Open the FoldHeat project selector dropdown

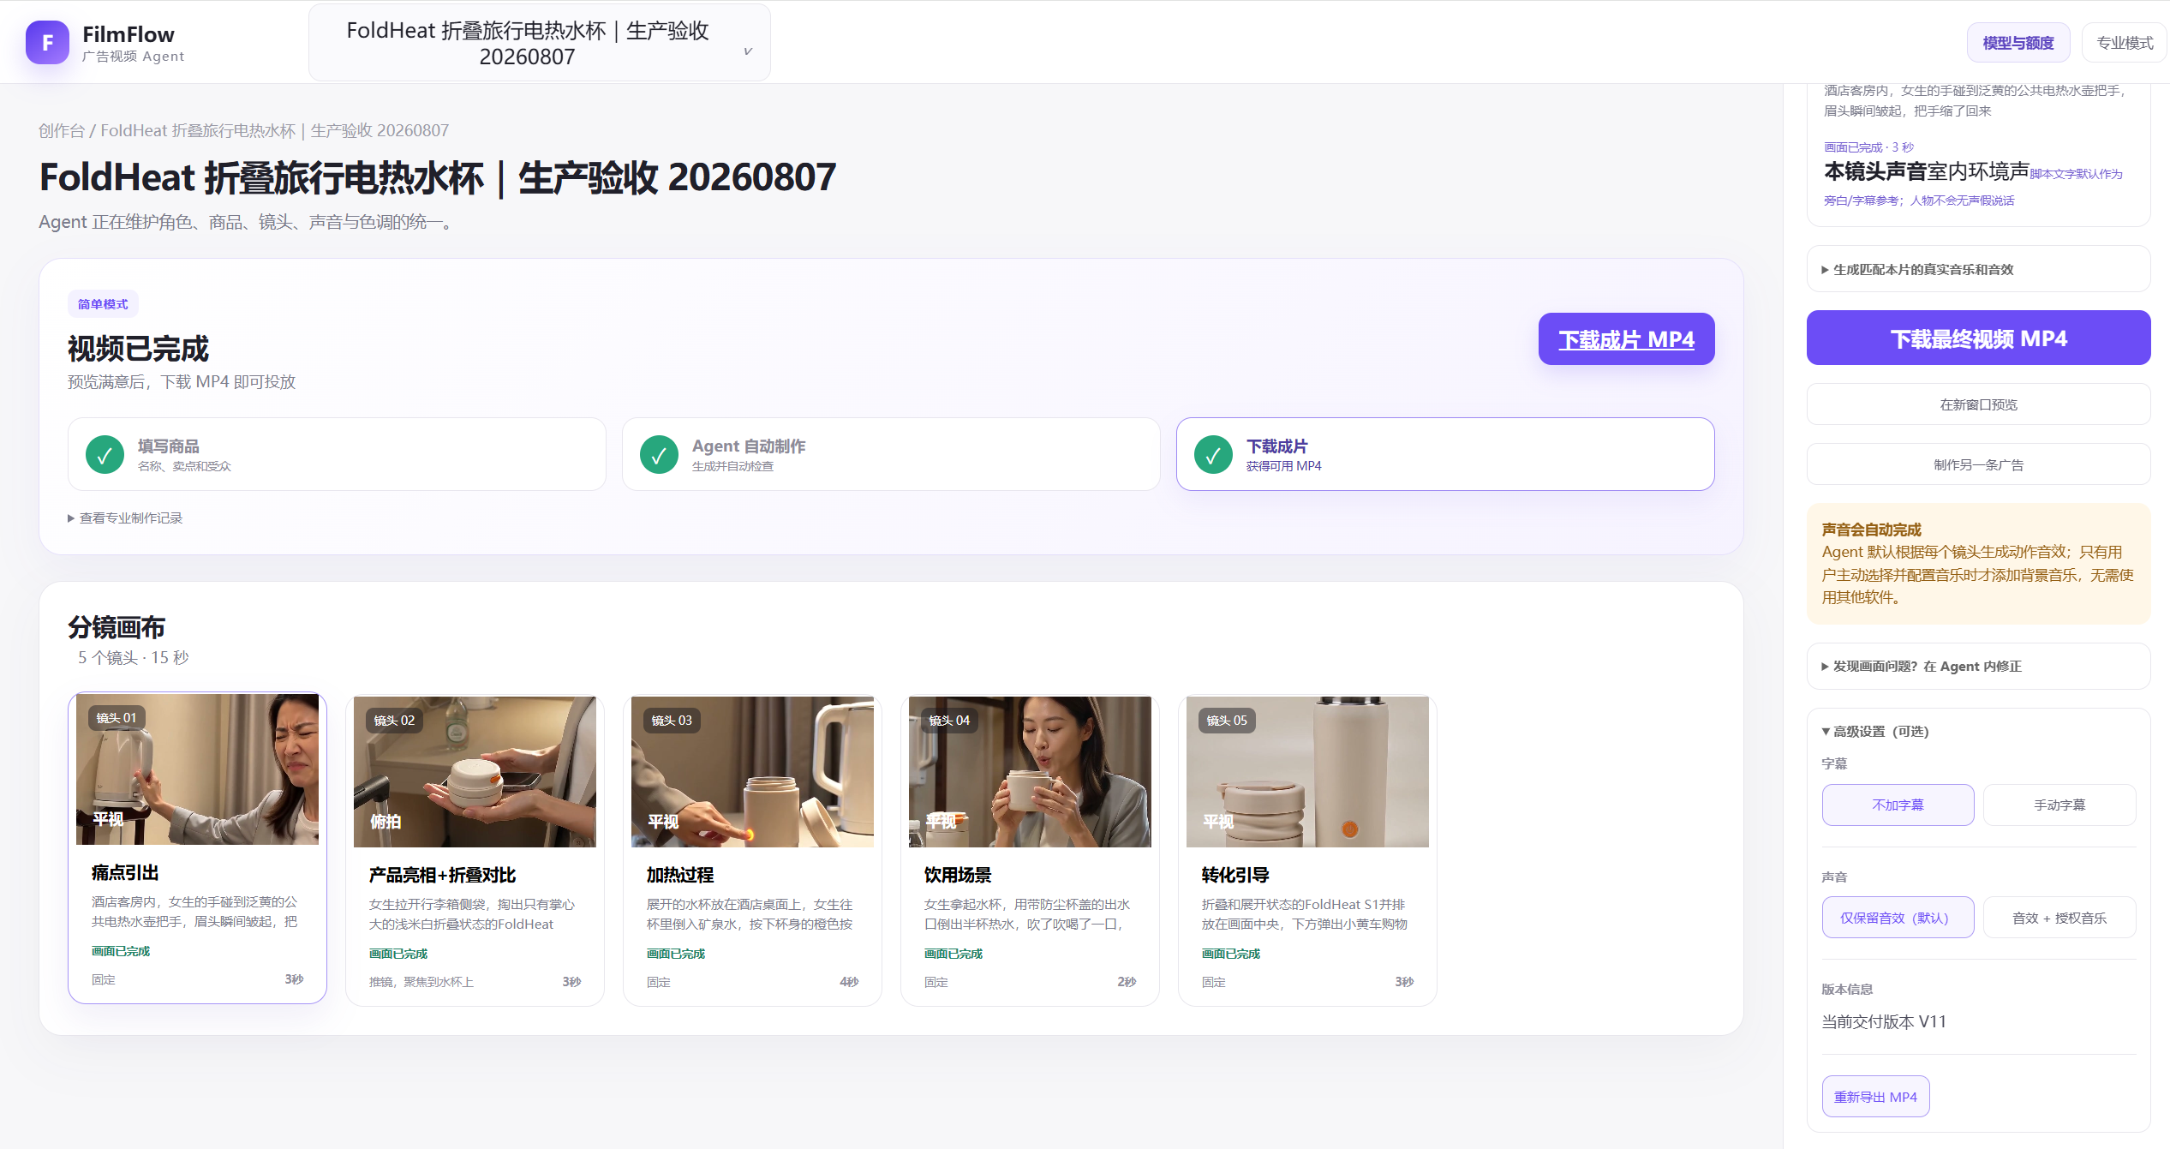pos(539,43)
